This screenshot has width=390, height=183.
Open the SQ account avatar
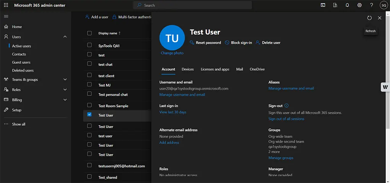click(x=384, y=5)
